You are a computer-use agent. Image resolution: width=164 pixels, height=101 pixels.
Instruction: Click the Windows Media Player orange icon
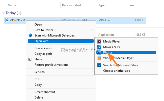[99, 58]
